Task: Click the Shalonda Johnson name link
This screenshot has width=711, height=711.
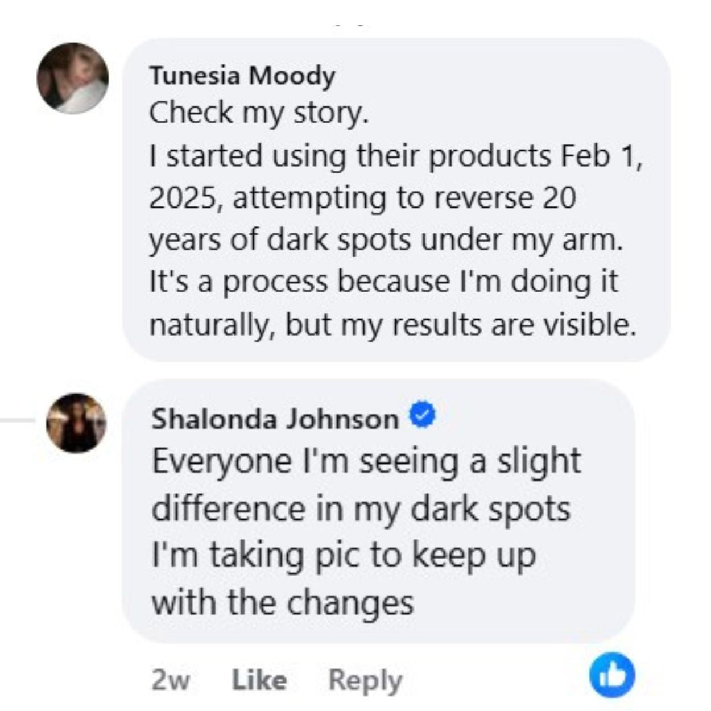Action: [275, 419]
